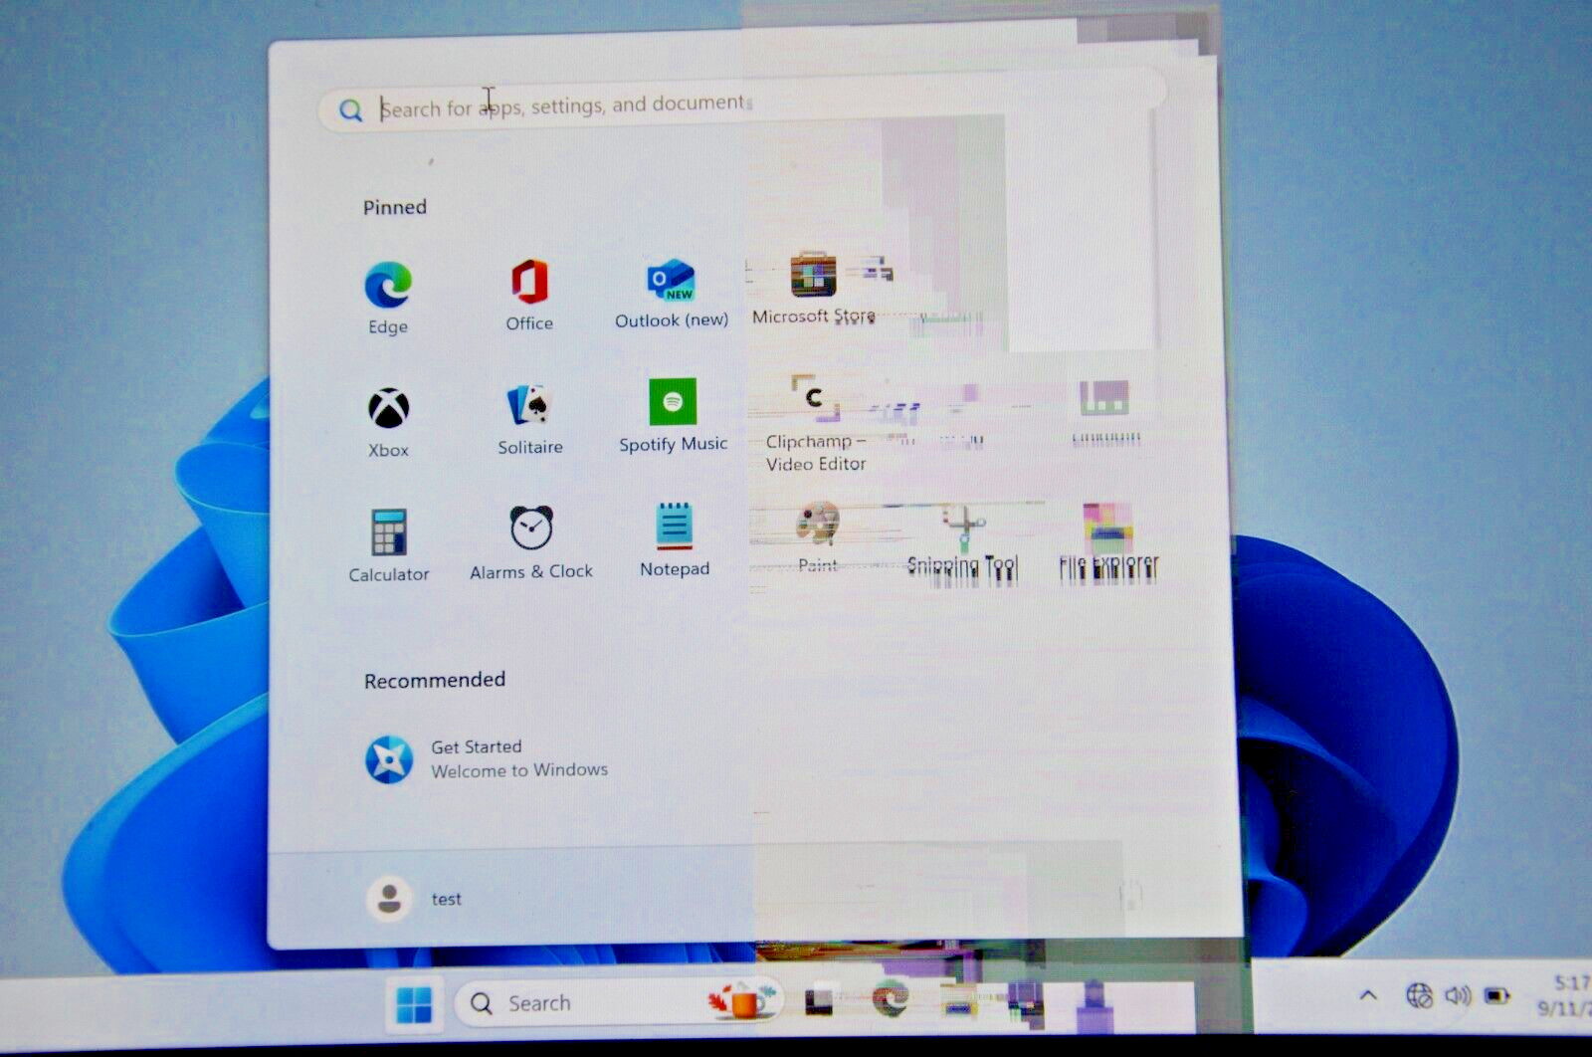Image resolution: width=1592 pixels, height=1057 pixels.
Task: Open Notepad from pinned apps
Action: [x=675, y=539]
